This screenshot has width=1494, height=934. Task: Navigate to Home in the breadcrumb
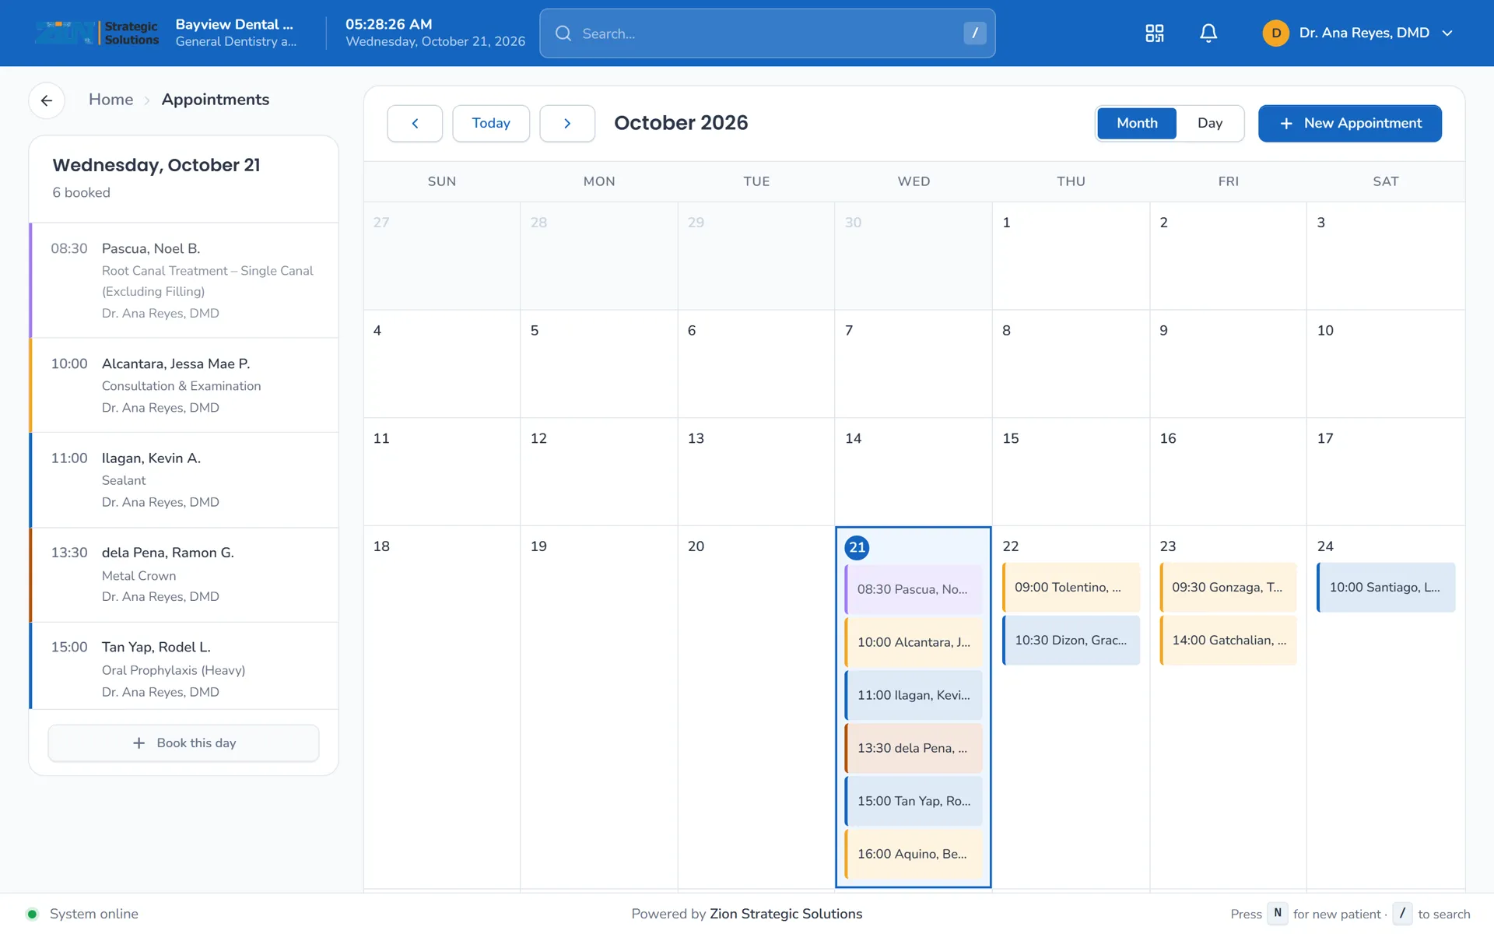[x=110, y=100]
